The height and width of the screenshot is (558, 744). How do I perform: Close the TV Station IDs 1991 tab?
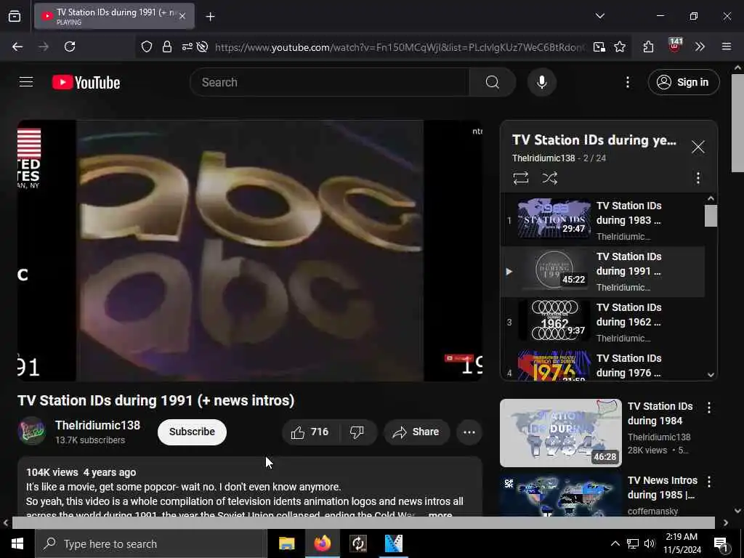182,17
